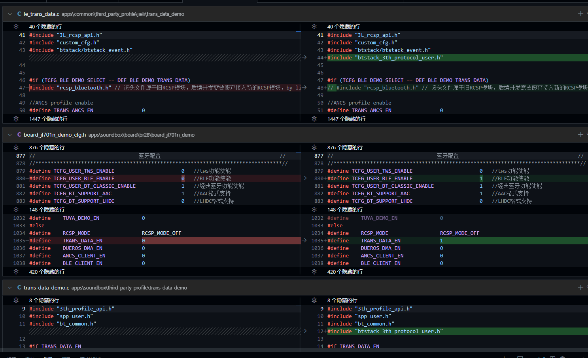
Task: Click TCFG_BT_SUPPORT_LHDC define on original side
Action: (x=72, y=201)
